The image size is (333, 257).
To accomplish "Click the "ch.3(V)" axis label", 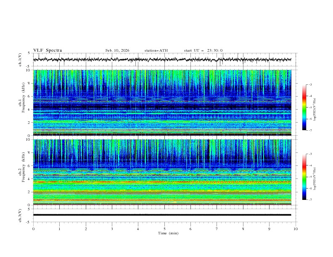I will pos(20,215).
